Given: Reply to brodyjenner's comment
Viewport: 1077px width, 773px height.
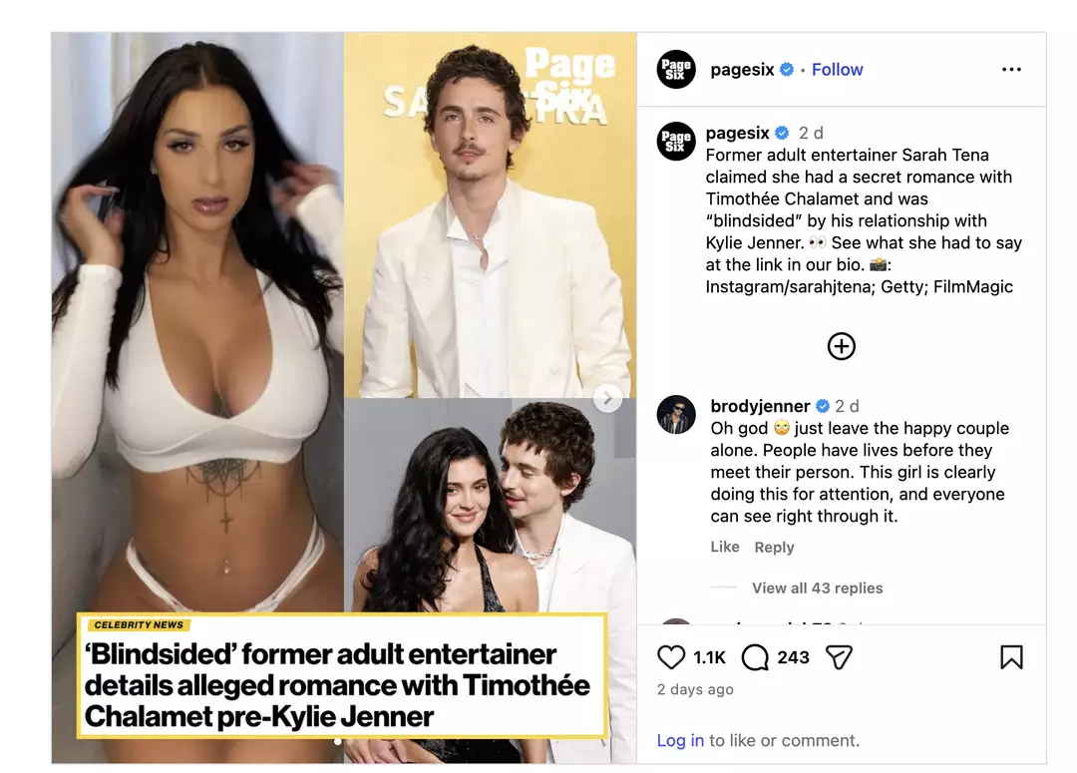Looking at the screenshot, I should [774, 547].
